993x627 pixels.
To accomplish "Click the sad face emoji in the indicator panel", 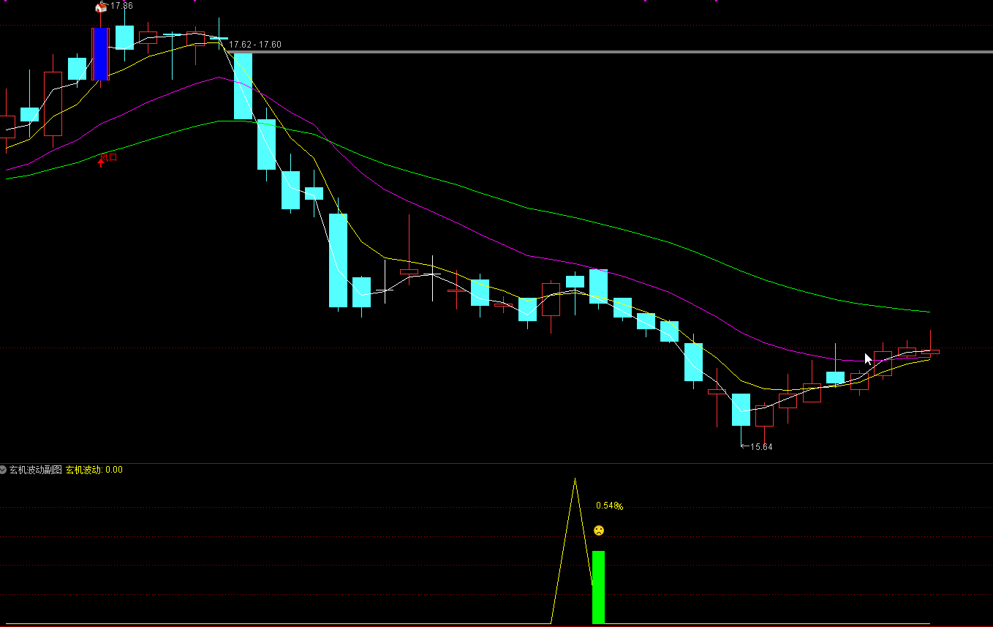I will [599, 530].
